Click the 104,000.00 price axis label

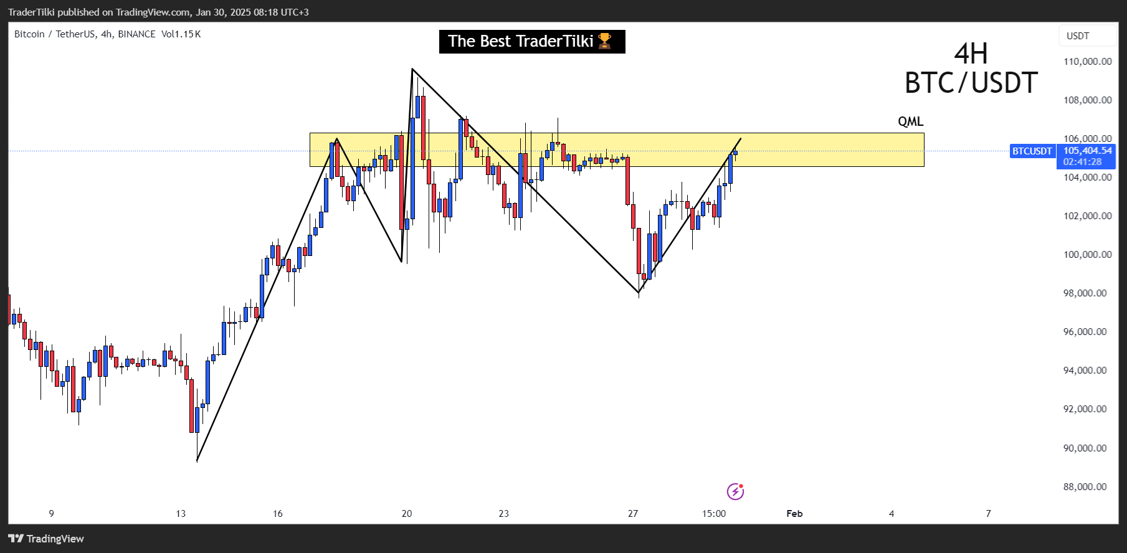tap(1087, 177)
